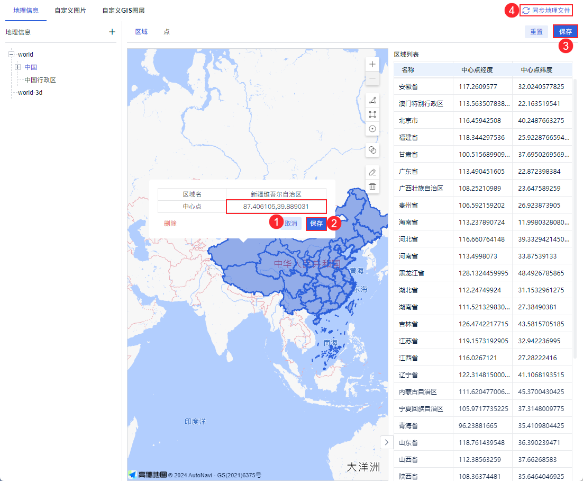Select 辽宁省 row in region list
The width and height of the screenshot is (583, 481).
(x=483, y=375)
